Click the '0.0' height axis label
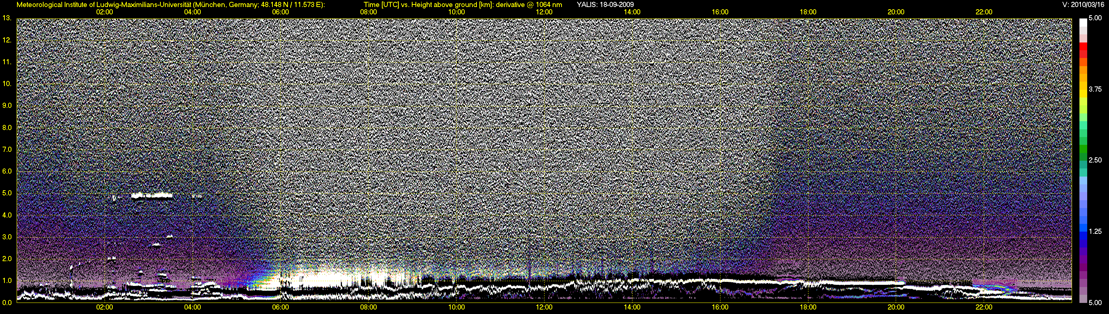The image size is (1109, 314). click(x=7, y=303)
